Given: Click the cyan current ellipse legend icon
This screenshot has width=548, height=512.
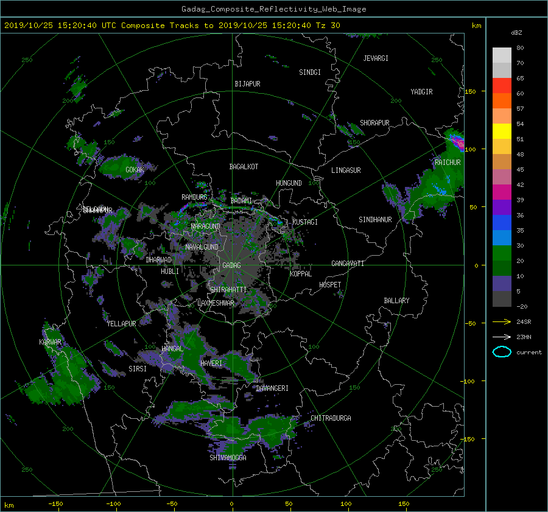Looking at the screenshot, I should tap(502, 352).
